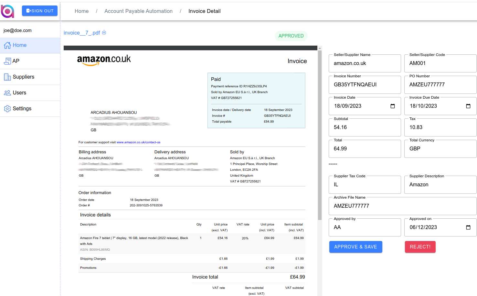Click the Settings gear icon

point(7,109)
